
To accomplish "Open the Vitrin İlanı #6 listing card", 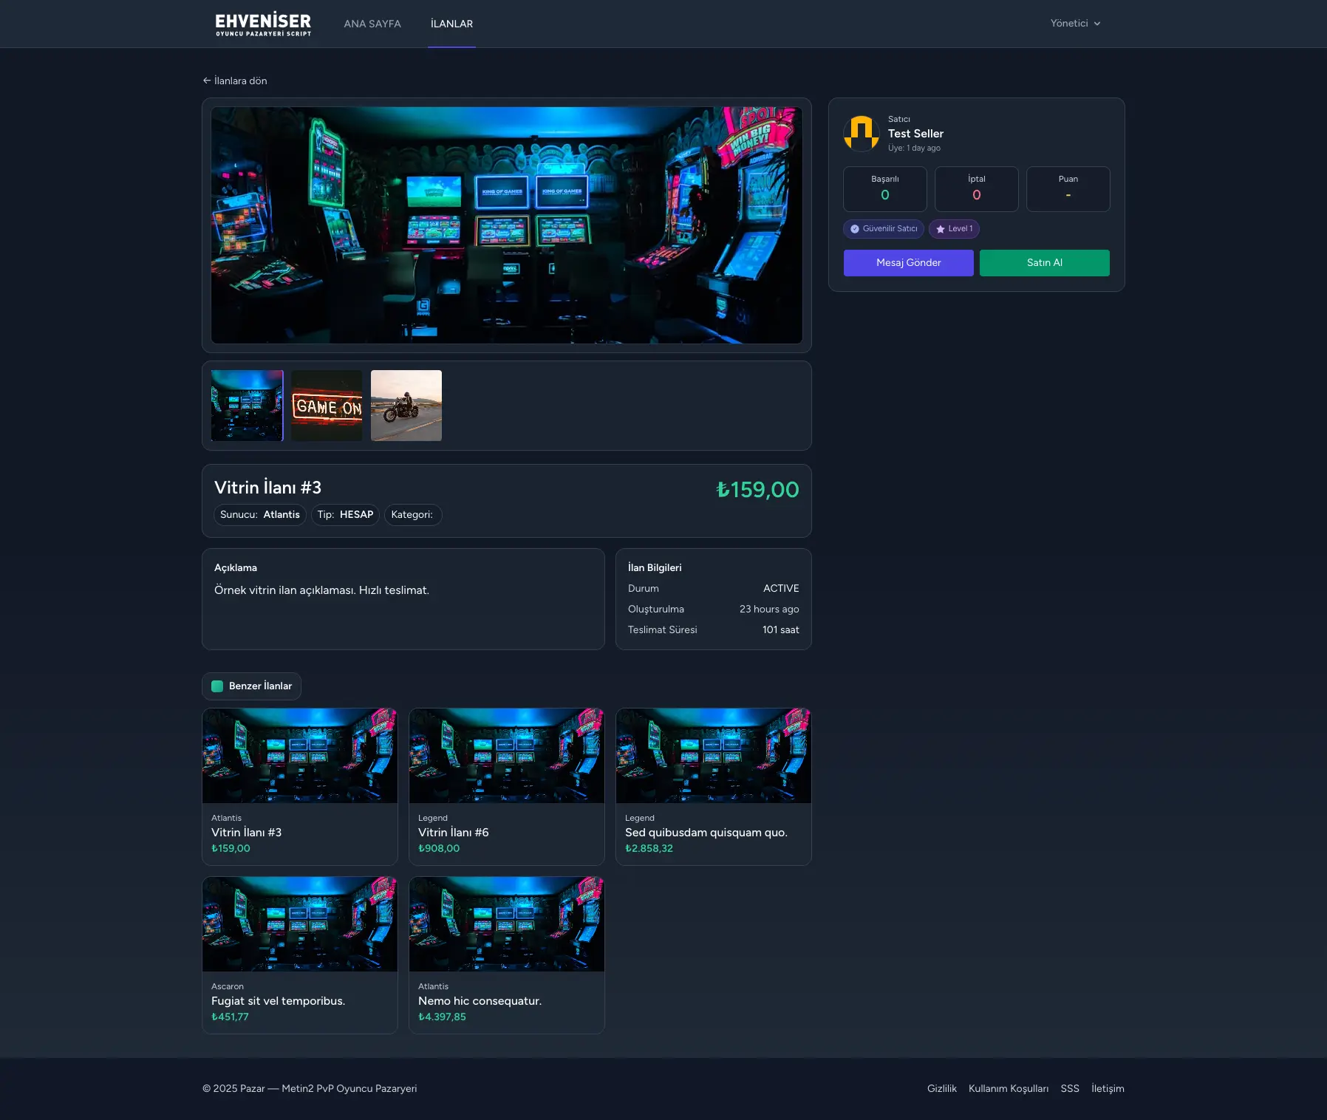I will coord(506,786).
